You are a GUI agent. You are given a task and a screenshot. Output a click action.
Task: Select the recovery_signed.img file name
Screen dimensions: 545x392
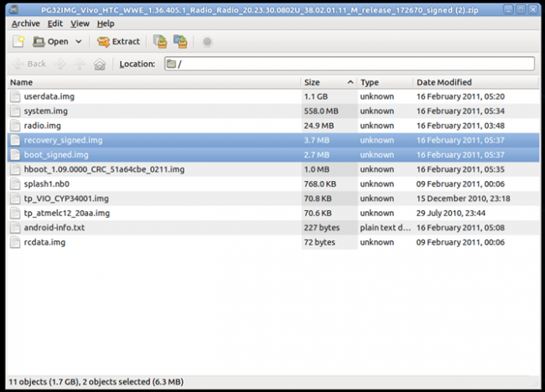tap(63, 140)
